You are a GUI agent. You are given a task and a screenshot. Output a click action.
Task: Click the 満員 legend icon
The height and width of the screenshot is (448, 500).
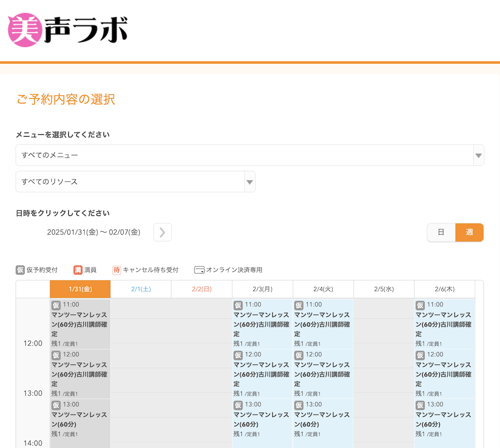78,270
